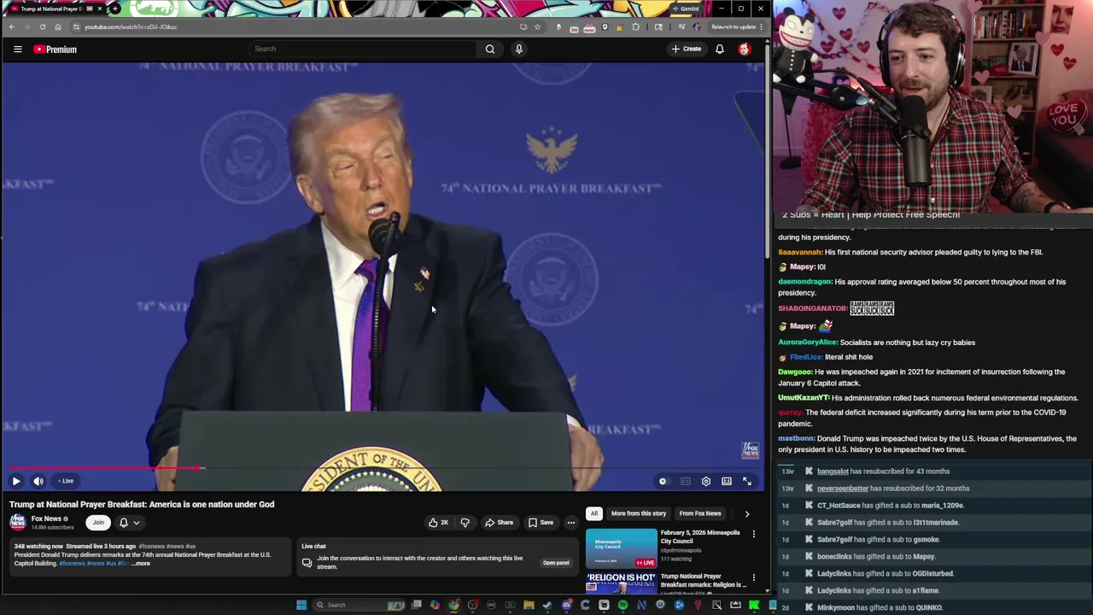This screenshot has height=615, width=1093.
Task: Open the Create button
Action: (x=687, y=49)
